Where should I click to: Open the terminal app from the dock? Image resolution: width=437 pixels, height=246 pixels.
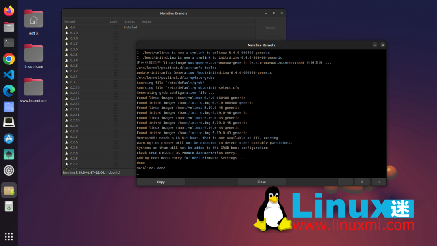[x=8, y=42]
